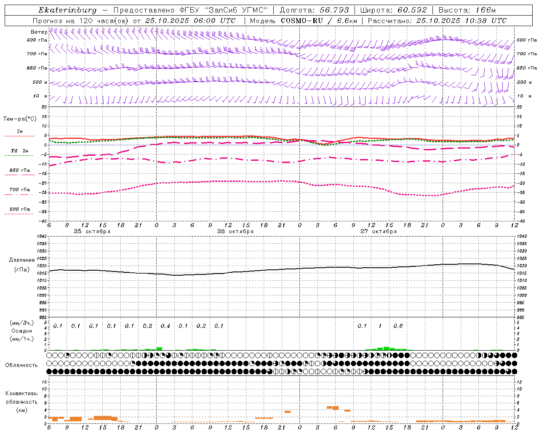The height and width of the screenshot is (431, 539).
Task: Click the '500 м' wind level label on the left axis
Action: (40, 82)
